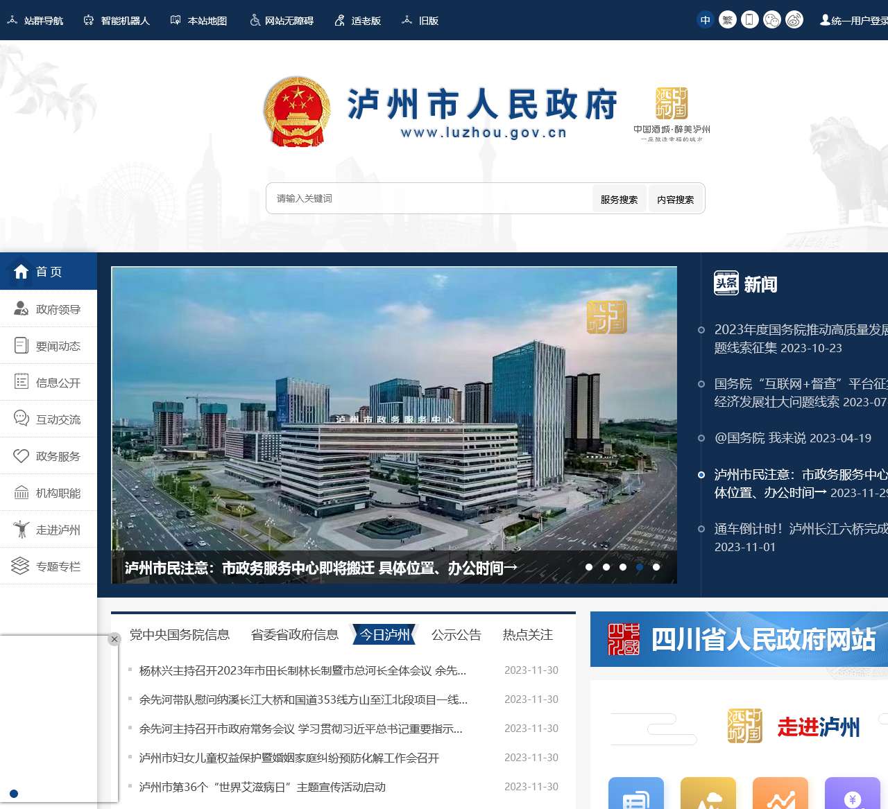Open the 信息公开 sidebar entry
This screenshot has width=888, height=809.
click(49, 382)
